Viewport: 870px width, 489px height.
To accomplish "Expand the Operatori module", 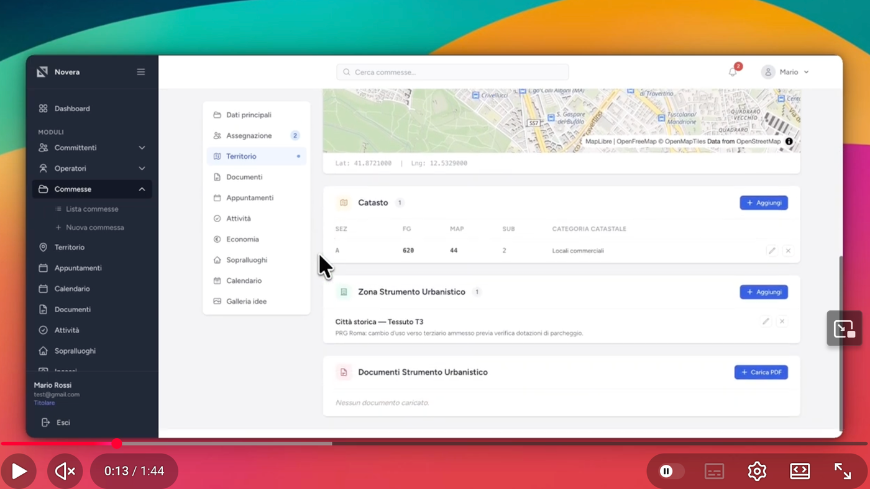I will click(92, 168).
